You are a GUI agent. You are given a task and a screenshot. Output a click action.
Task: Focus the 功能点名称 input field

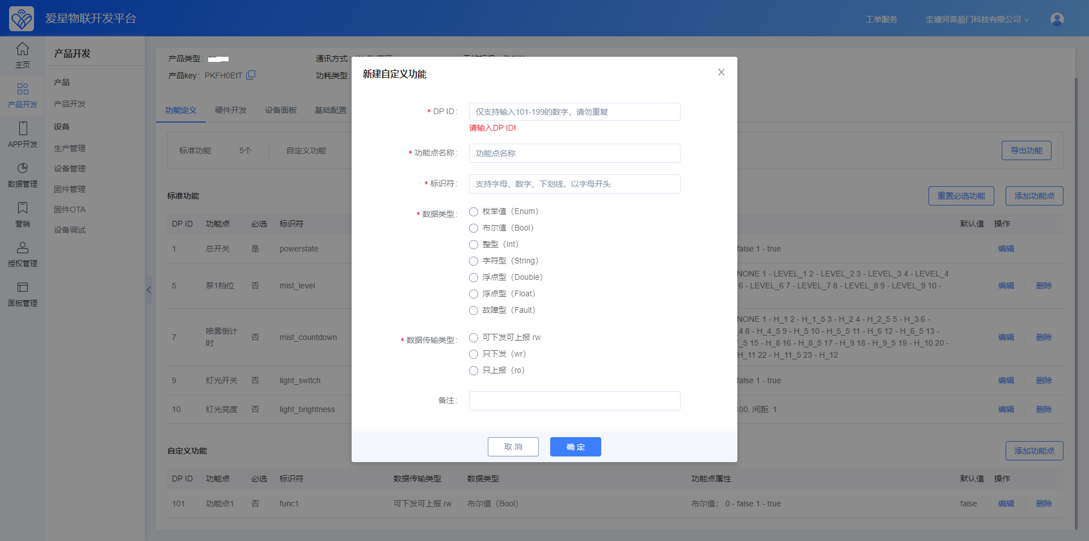pos(575,153)
